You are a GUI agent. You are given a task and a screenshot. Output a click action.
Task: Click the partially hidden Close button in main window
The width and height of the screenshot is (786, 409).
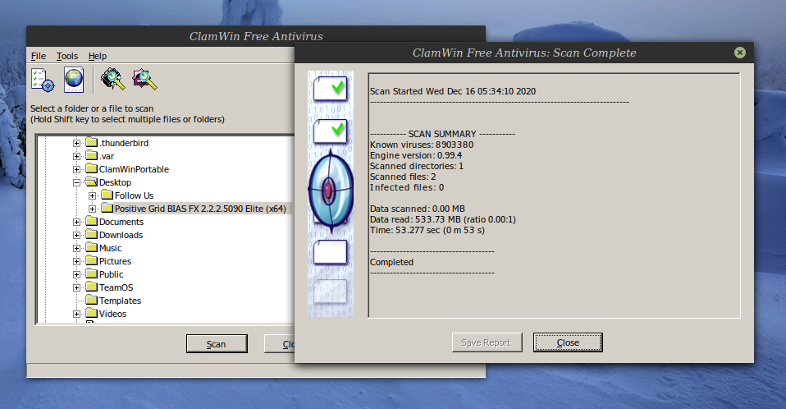(x=280, y=344)
